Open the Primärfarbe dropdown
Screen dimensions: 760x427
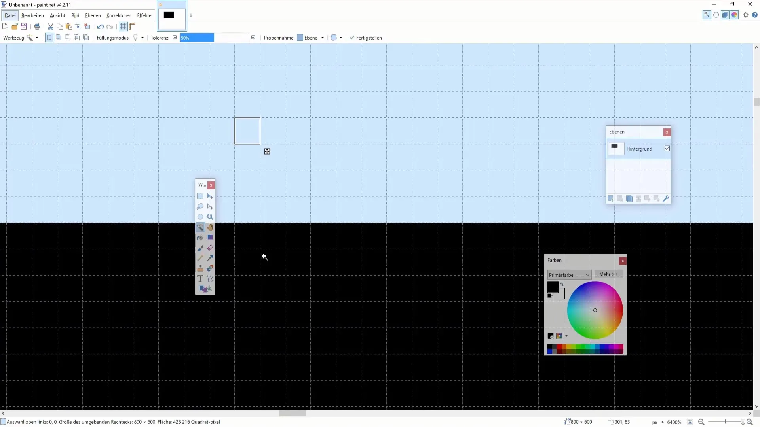pos(569,275)
